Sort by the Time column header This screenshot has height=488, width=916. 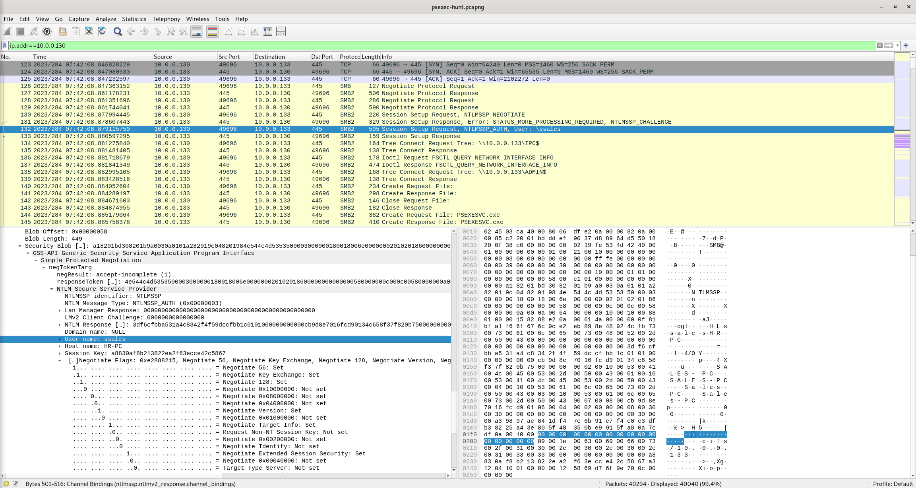[x=92, y=56]
